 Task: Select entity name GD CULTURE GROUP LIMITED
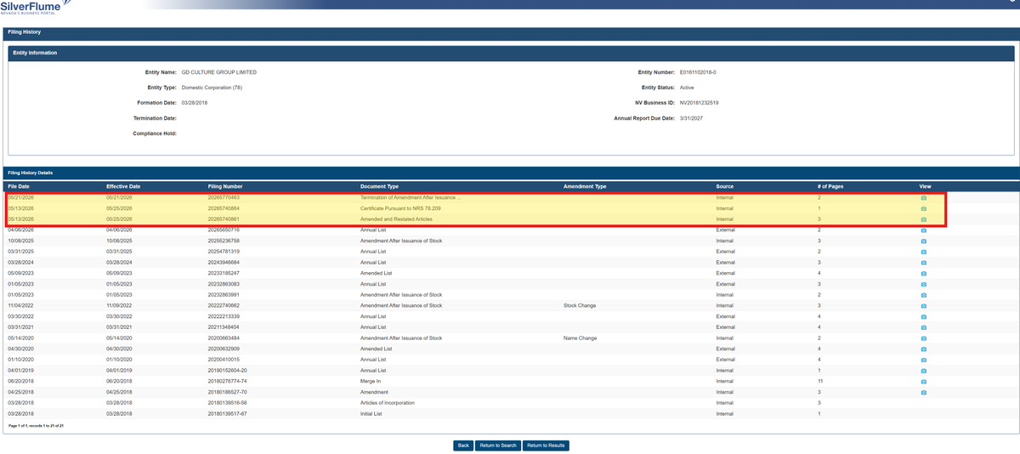coord(219,72)
